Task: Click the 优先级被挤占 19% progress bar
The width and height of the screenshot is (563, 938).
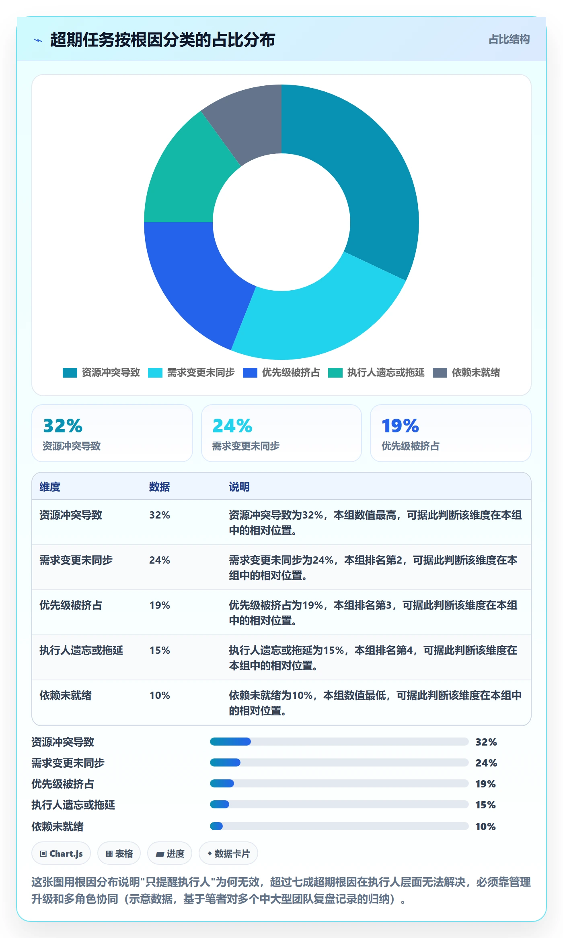Action: [x=339, y=783]
